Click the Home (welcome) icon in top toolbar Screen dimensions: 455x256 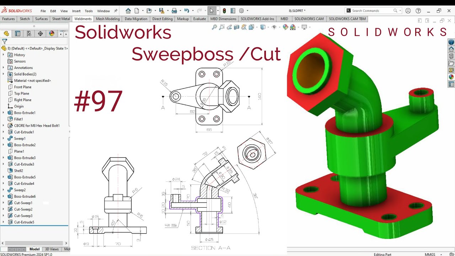pos(128,11)
